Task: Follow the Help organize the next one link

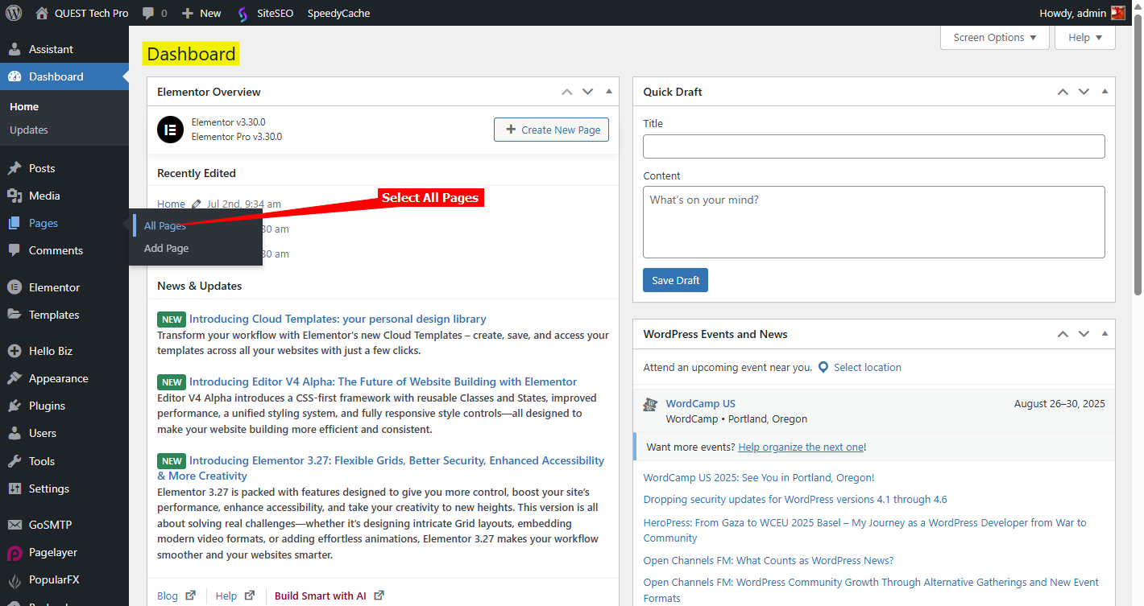Action: pyautogui.click(x=801, y=447)
